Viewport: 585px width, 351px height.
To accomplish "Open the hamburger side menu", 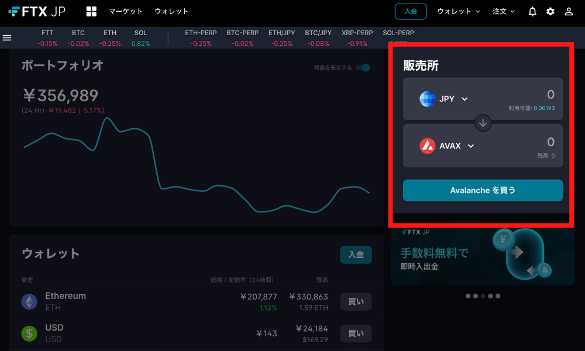I will (7, 37).
